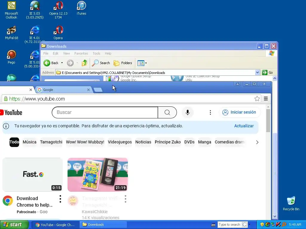The height and width of the screenshot is (229, 306).
Task: Open the Help menu in Downloads window
Action: [108, 53]
